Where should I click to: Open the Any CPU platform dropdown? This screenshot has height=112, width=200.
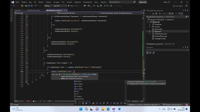pyautogui.click(x=60, y=6)
